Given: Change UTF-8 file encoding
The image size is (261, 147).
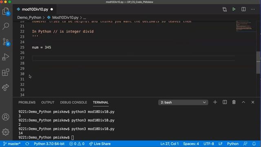Looking at the screenshot, I should coord(208,144).
